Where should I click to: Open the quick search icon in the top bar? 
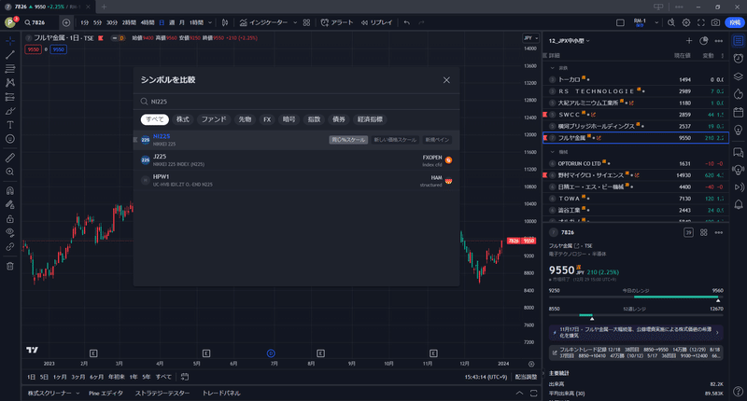[670, 22]
